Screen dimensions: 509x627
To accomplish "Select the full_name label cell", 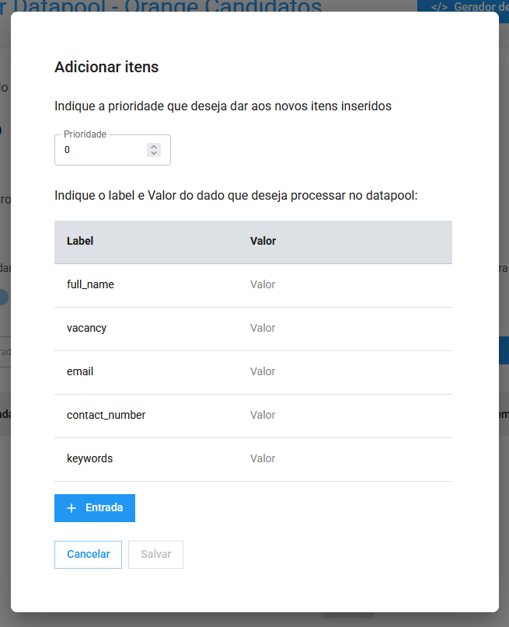I will [x=91, y=285].
